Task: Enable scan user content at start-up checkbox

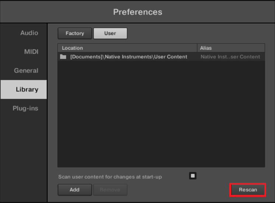Action: [x=193, y=175]
